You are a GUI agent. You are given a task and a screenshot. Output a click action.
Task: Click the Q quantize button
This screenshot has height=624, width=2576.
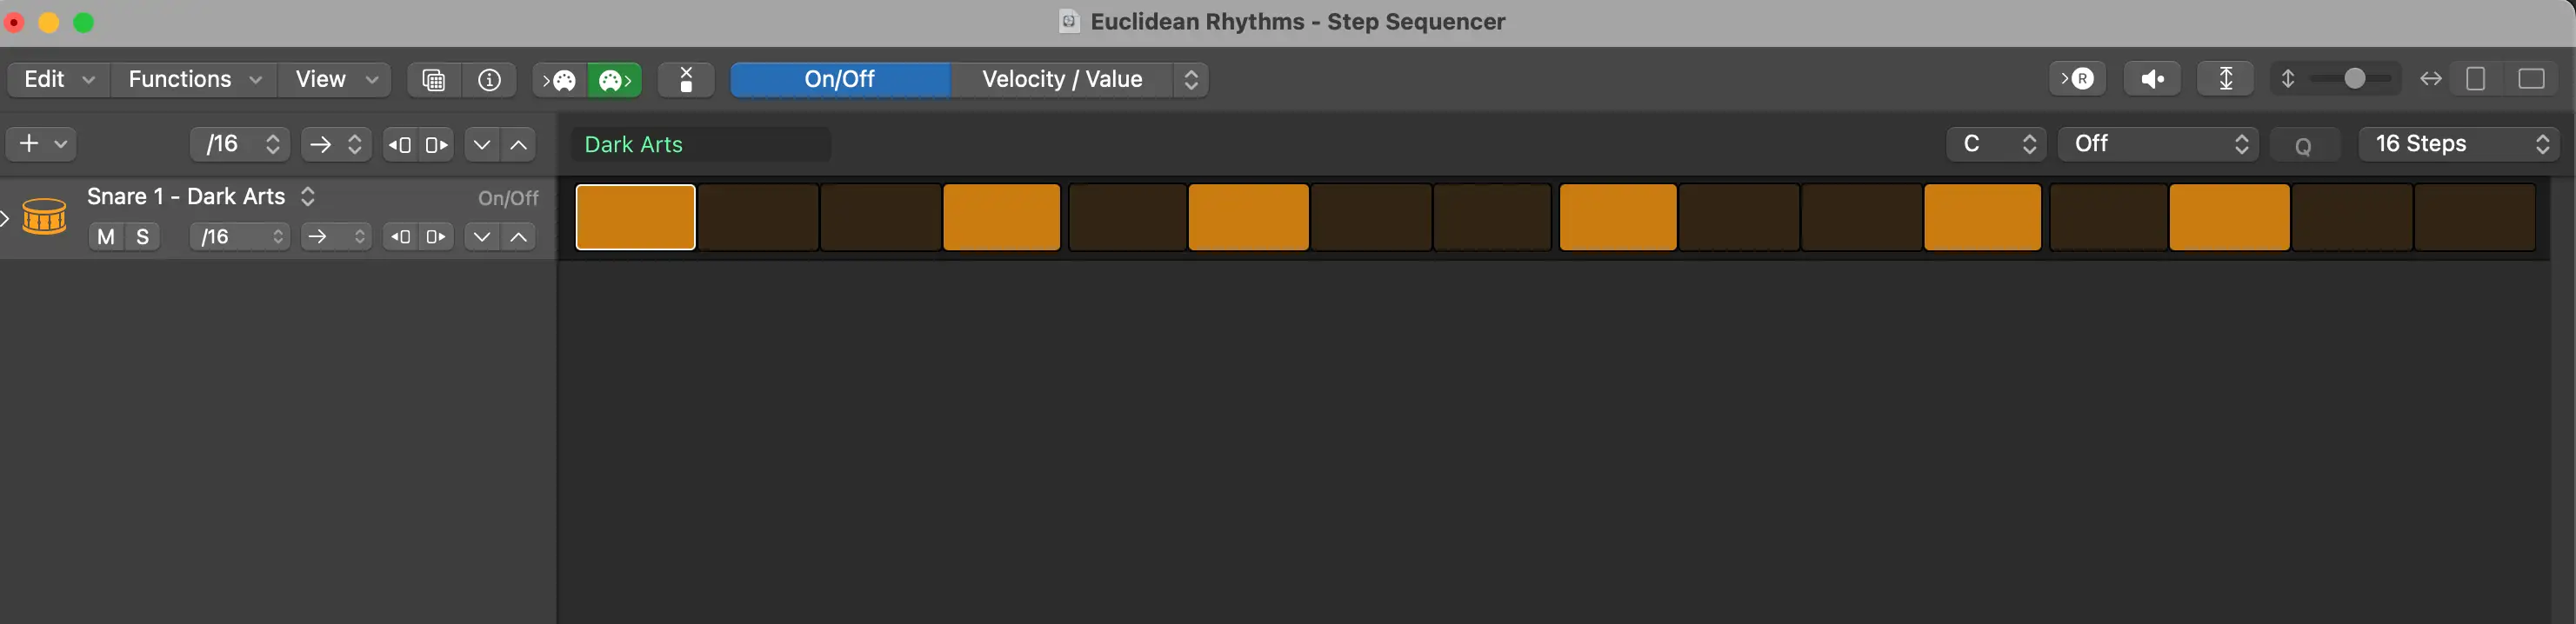tap(2304, 144)
